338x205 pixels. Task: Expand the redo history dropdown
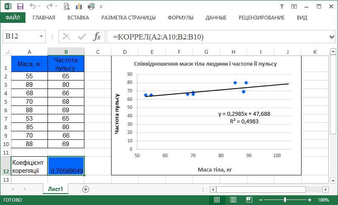point(56,7)
